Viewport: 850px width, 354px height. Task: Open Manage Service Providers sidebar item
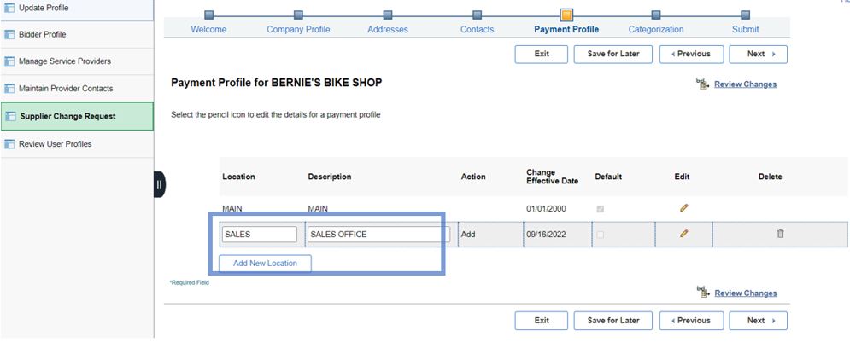(77, 61)
